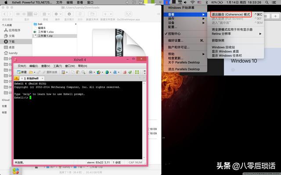This screenshot has width=281, height=175.
Task: Click the paste clipboard icon in Xshell toolbar
Action: pos(78,72)
